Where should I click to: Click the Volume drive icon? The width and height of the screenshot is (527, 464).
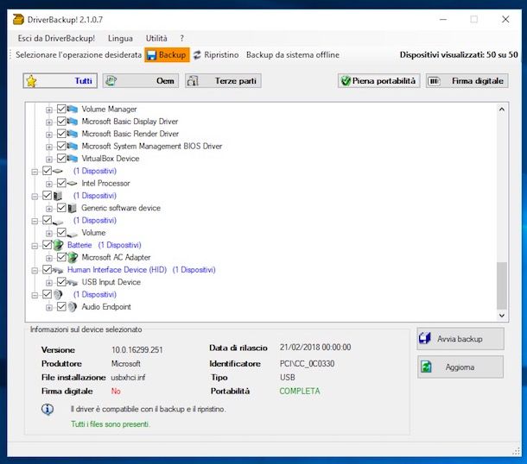pyautogui.click(x=73, y=234)
